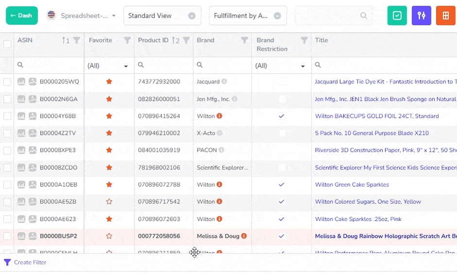This screenshot has width=457, height=274.
Task: Click the orange grid layout button
Action: [445, 16]
